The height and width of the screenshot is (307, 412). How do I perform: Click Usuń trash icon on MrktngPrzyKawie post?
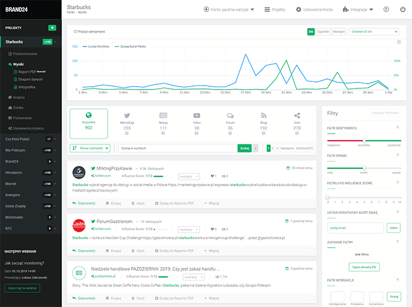(x=133, y=203)
